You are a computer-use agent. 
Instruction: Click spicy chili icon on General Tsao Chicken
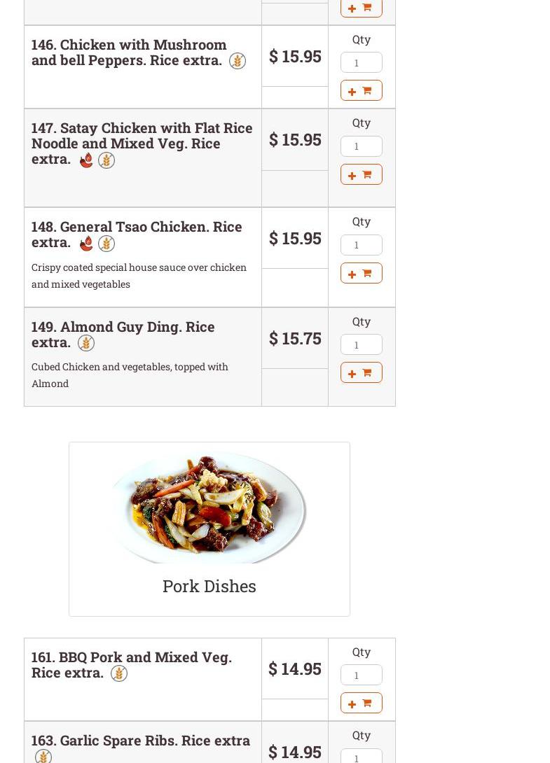[x=86, y=244]
